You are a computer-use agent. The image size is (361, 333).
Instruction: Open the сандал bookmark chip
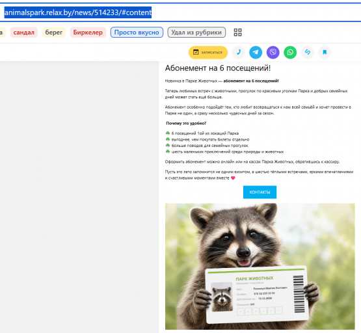(24, 33)
